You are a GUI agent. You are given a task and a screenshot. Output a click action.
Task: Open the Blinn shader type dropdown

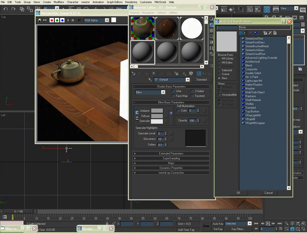tap(163, 92)
